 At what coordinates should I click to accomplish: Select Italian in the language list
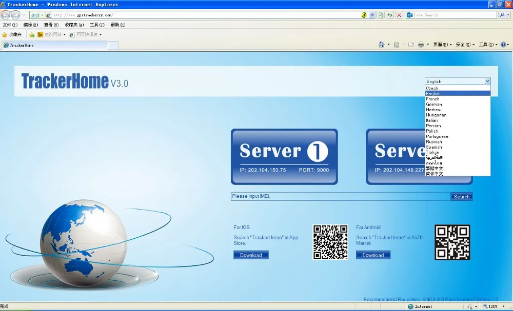point(458,120)
